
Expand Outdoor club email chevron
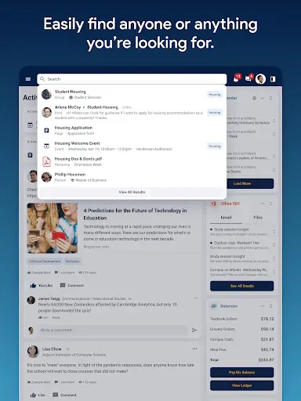tap(274, 245)
